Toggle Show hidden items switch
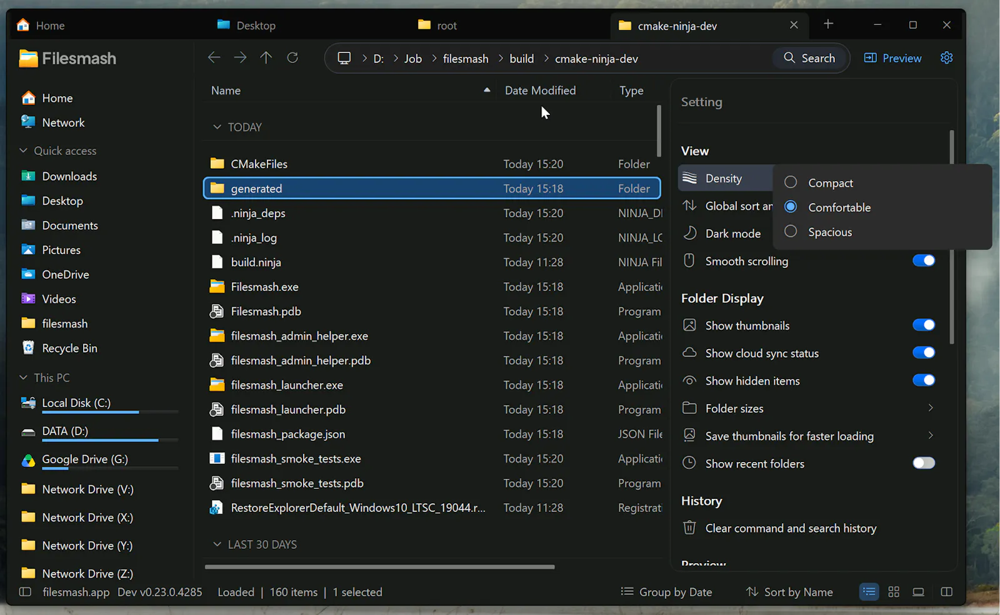The height and width of the screenshot is (615, 1000). [x=923, y=380]
